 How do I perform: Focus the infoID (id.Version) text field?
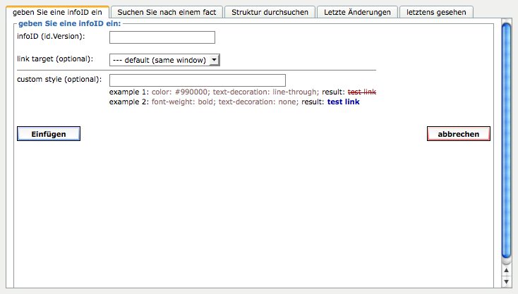[x=162, y=37]
